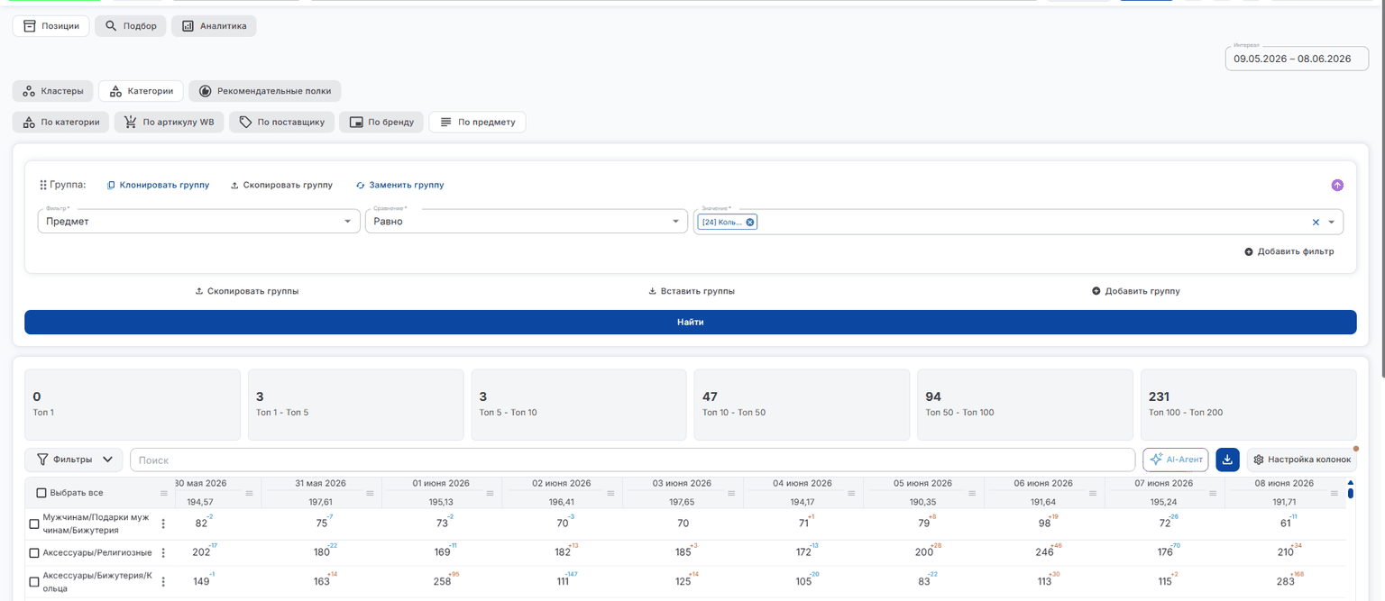The height and width of the screenshot is (601, 1385).
Task: Click the table vertical scrollbar handle
Action: point(1350,493)
